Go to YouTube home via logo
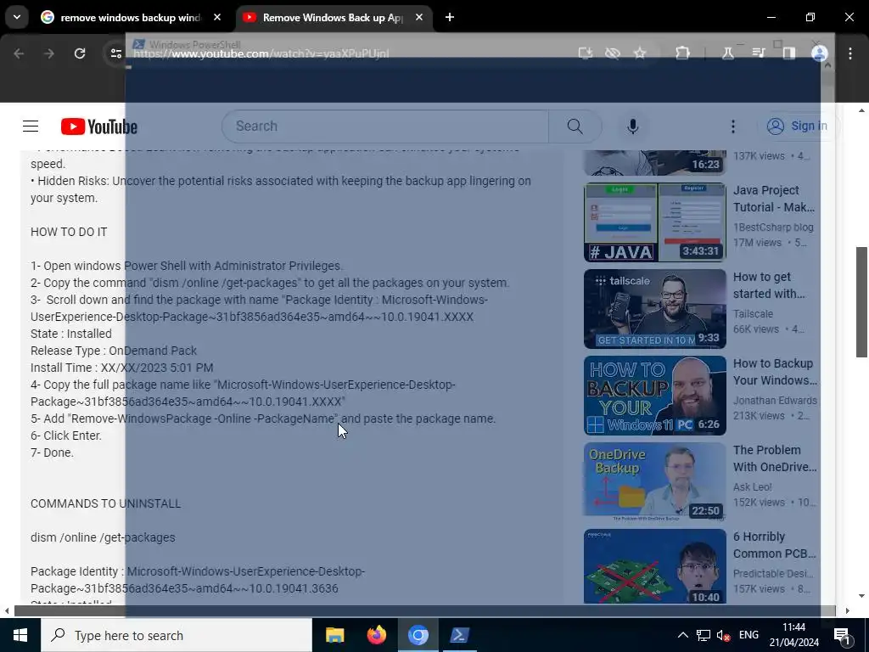Screen dimensions: 869x652 coord(99,126)
